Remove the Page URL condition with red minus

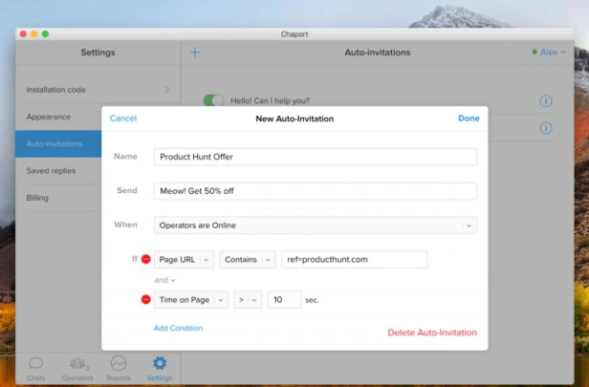[x=145, y=259]
